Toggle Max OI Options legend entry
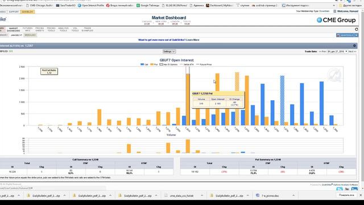 168,64
